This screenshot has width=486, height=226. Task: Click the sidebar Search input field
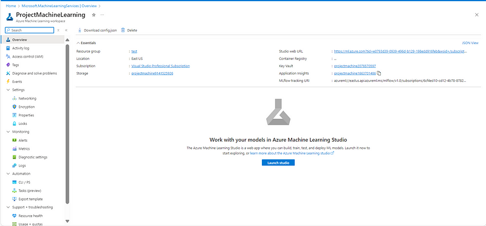(x=30, y=30)
